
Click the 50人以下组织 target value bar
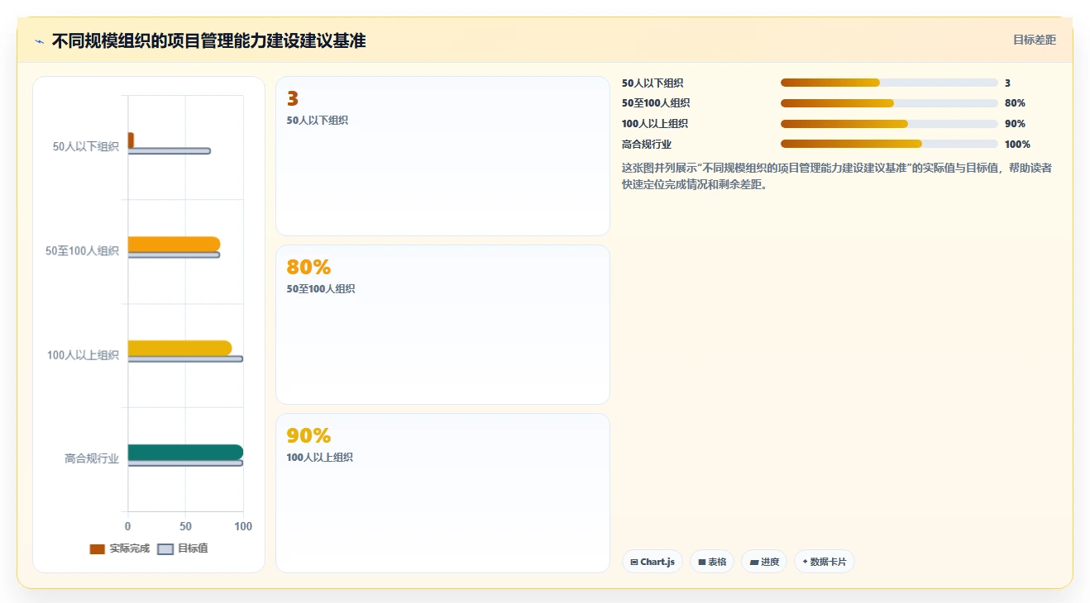(x=169, y=150)
